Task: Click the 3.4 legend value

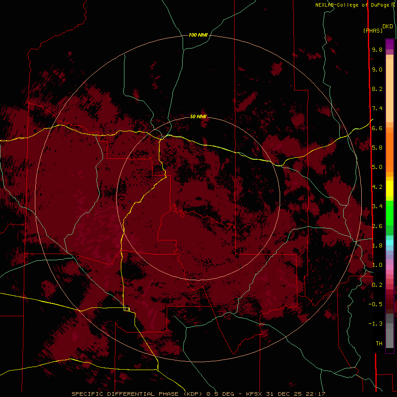Action: click(x=377, y=206)
